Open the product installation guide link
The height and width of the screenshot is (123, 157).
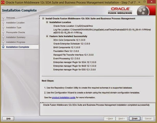pyautogui.click(x=64, y=97)
